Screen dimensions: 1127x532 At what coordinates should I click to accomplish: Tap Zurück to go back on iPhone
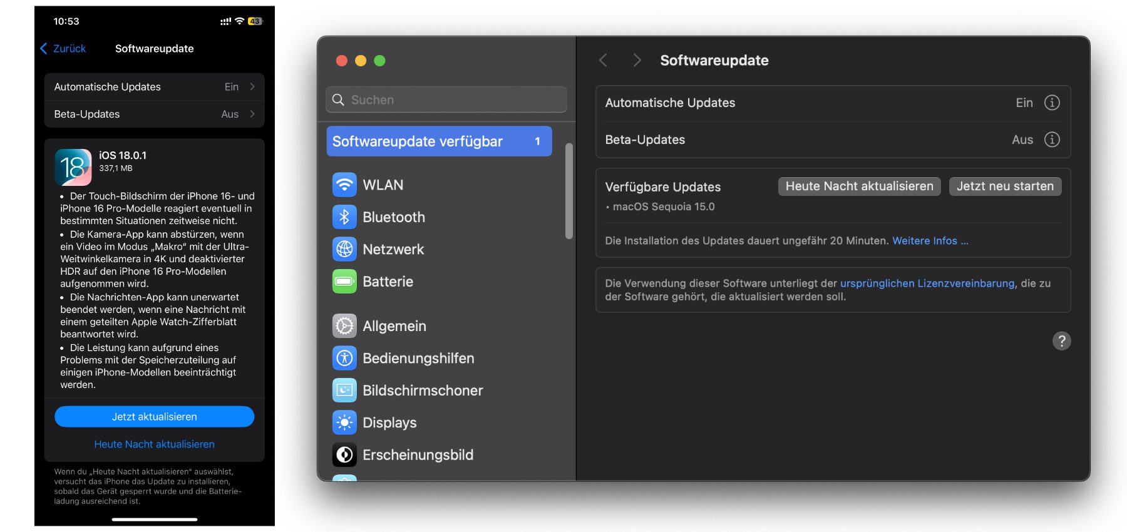(x=63, y=49)
